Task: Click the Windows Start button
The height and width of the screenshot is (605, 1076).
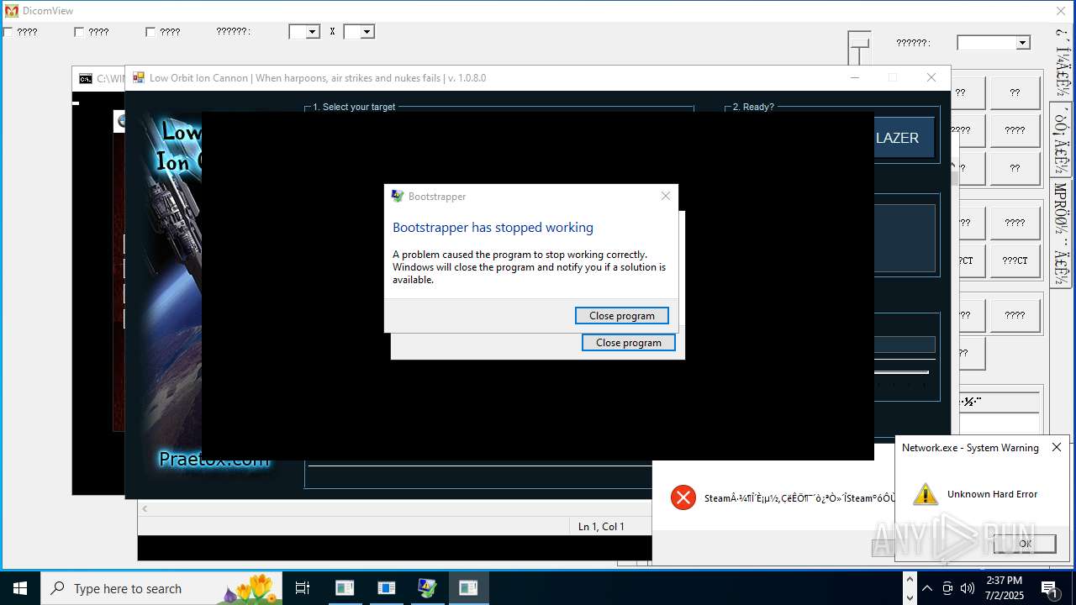Action: (x=20, y=588)
